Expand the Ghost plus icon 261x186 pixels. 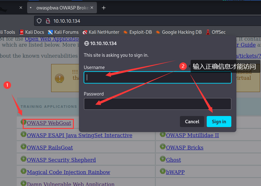coord(163,159)
